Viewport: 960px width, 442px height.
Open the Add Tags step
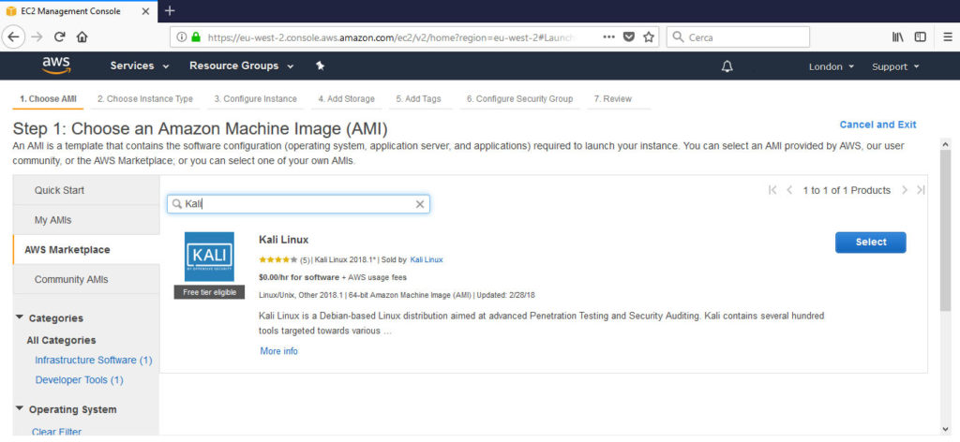pyautogui.click(x=418, y=99)
